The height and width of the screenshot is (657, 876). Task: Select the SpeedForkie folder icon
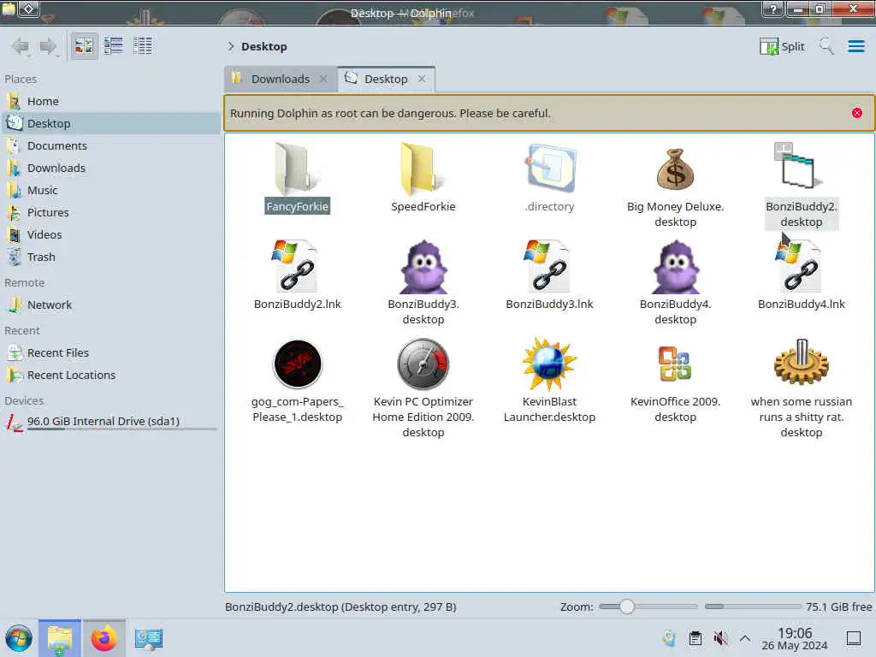(422, 169)
